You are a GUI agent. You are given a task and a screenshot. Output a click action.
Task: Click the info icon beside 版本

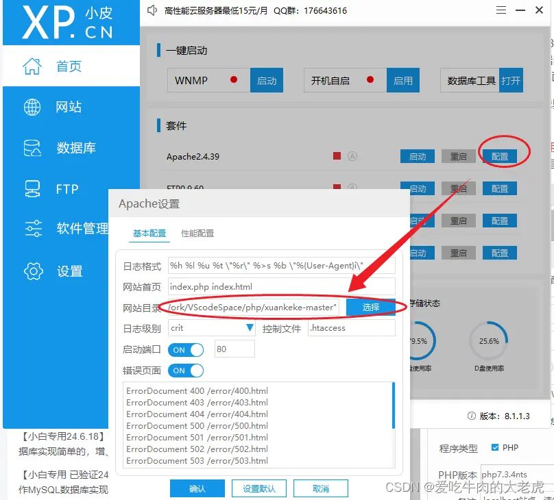[471, 416]
